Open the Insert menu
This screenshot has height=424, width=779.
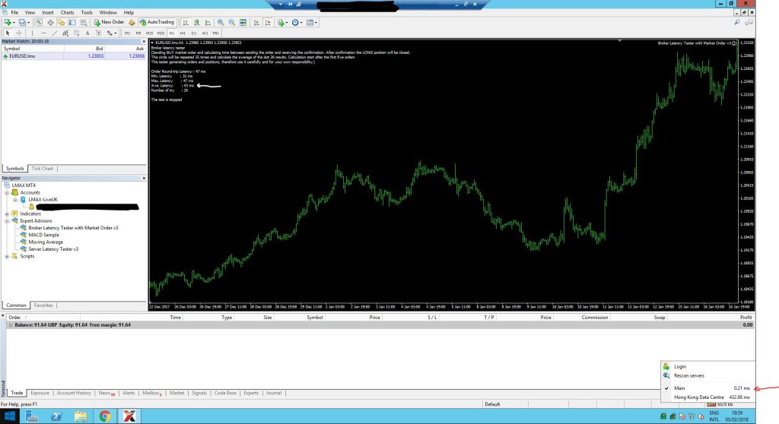click(x=48, y=12)
